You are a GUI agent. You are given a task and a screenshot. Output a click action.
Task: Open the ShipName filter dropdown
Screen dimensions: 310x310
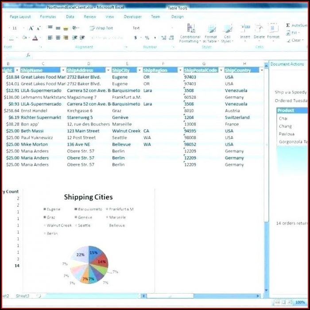pyautogui.click(x=63, y=70)
